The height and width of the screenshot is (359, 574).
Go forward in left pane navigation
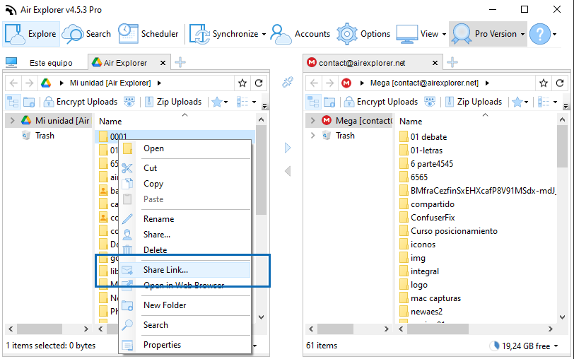click(29, 83)
